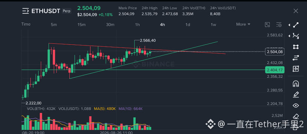The height and width of the screenshot is (134, 307).
Task: Click the VOL(USDT): 1,08B label
Action: pyautogui.click(x=75, y=108)
